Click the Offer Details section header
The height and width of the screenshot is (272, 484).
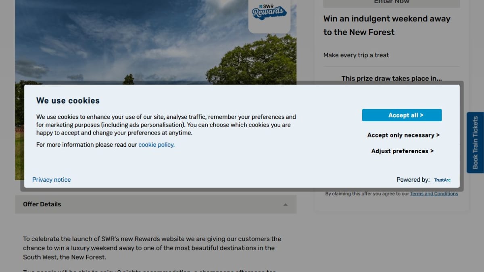pyautogui.click(x=156, y=204)
